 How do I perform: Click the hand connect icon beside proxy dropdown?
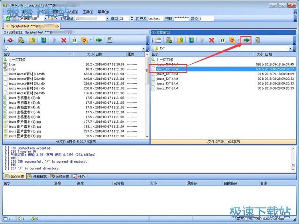click(52, 18)
